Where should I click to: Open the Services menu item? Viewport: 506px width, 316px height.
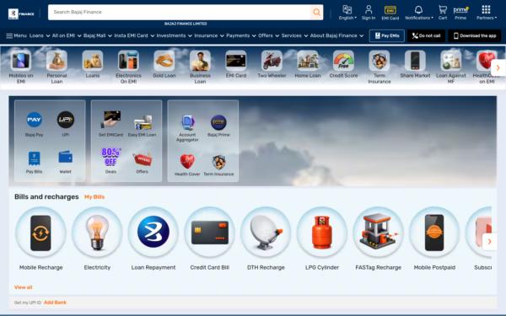(x=294, y=35)
